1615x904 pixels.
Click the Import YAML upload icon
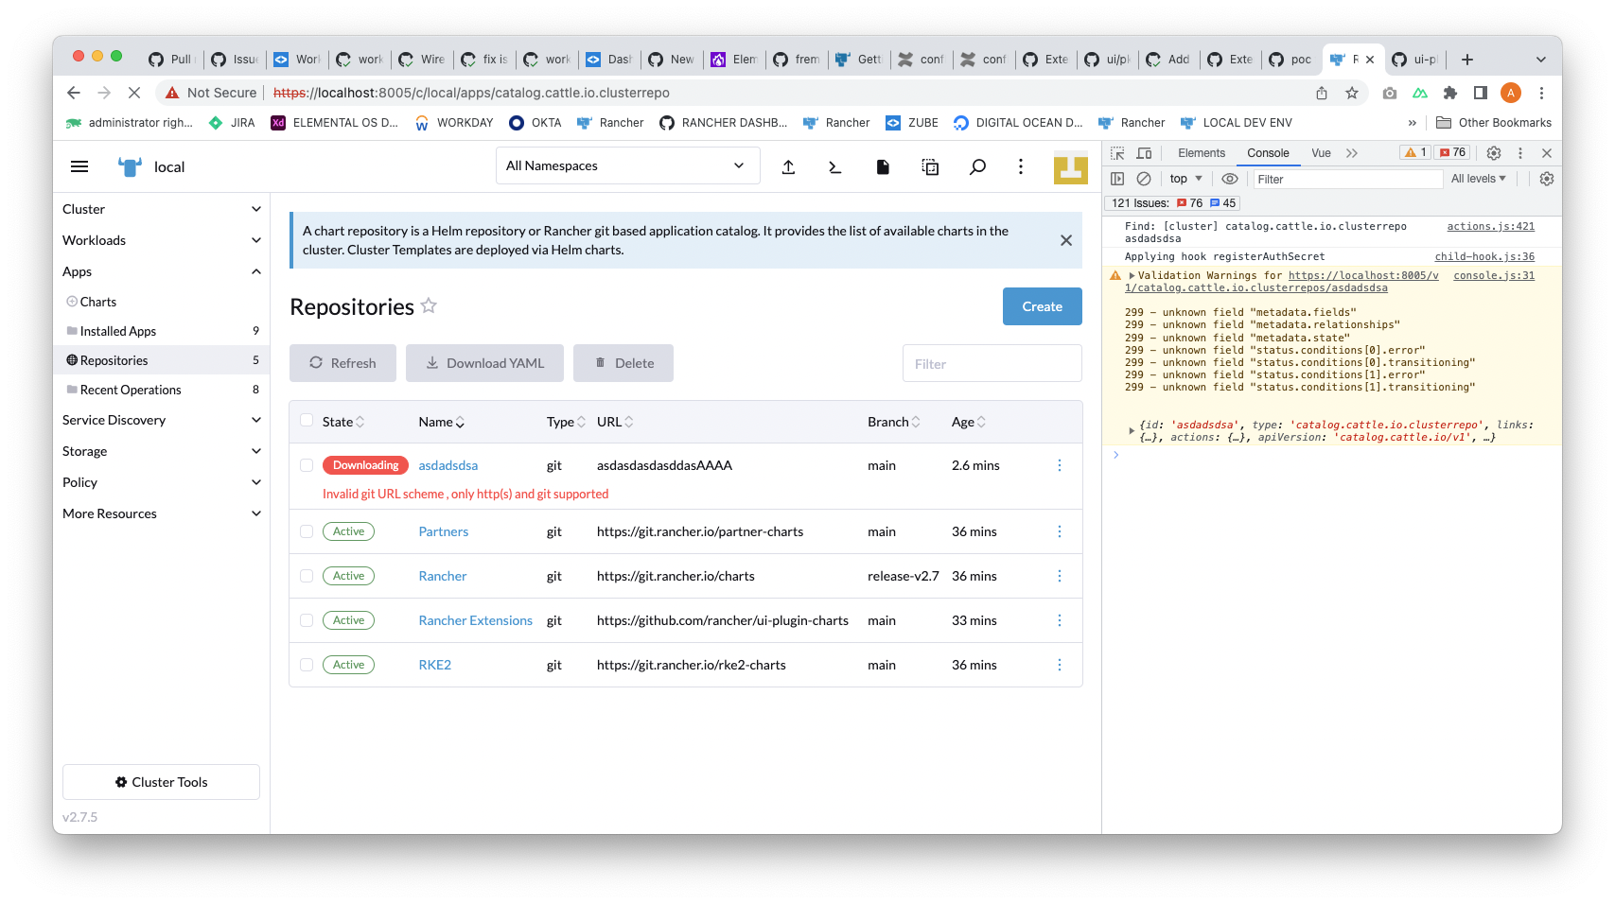pos(788,165)
